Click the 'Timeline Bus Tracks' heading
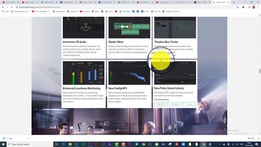This screenshot has height=147, width=261. pos(166,42)
